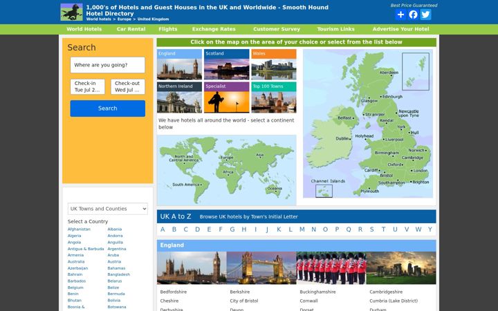Click London on the UK map
The width and height of the screenshot is (498, 311).
[x=419, y=171]
